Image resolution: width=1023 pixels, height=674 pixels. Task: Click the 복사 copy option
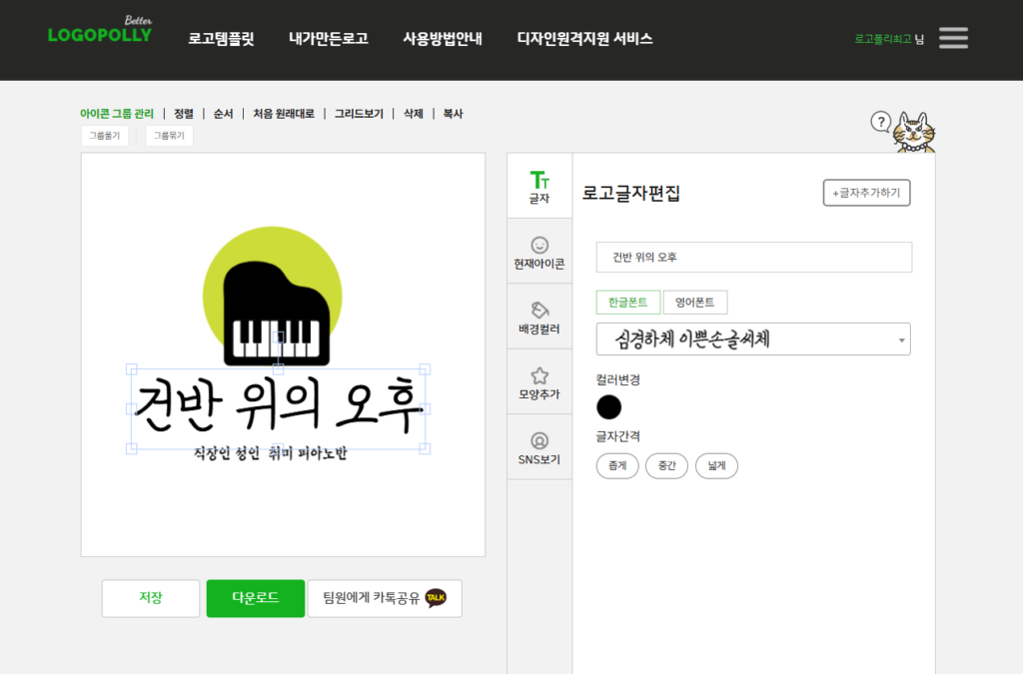[453, 114]
